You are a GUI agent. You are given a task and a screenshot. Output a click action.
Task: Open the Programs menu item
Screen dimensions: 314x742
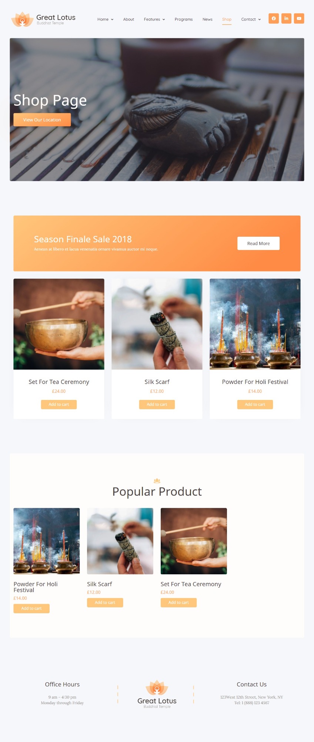click(x=184, y=19)
